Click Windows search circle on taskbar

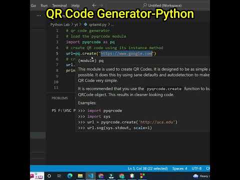49,176
